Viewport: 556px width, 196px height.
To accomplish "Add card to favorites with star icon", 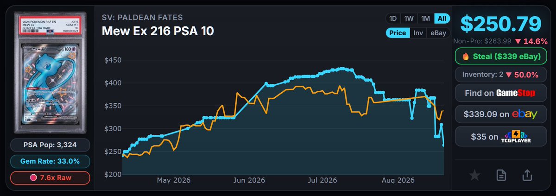I will coord(474,175).
